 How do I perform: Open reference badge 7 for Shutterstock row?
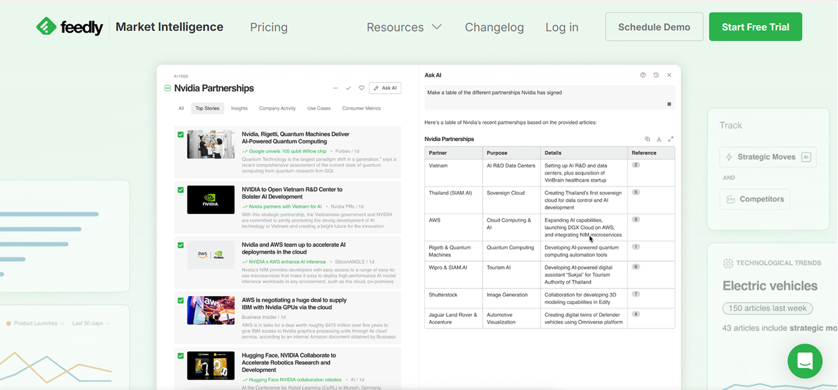tap(636, 294)
